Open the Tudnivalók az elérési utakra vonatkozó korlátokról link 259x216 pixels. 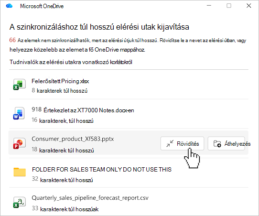71,62
